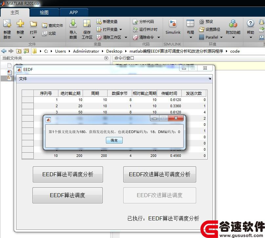Click the 绝对截止期 column header
The height and width of the screenshot is (238, 265).
tap(71, 93)
